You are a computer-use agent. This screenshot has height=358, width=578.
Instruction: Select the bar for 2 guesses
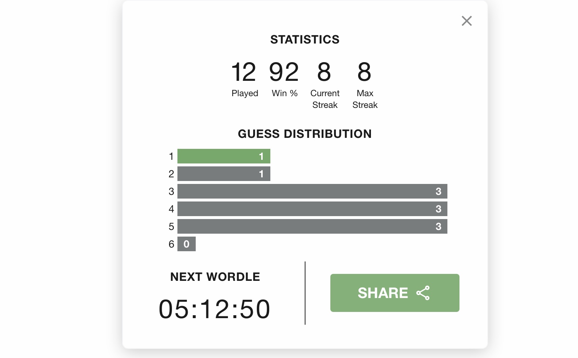224,174
